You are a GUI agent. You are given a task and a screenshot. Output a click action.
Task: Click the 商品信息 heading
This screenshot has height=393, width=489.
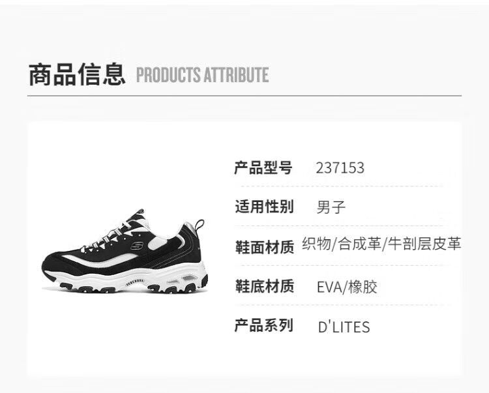(x=77, y=74)
